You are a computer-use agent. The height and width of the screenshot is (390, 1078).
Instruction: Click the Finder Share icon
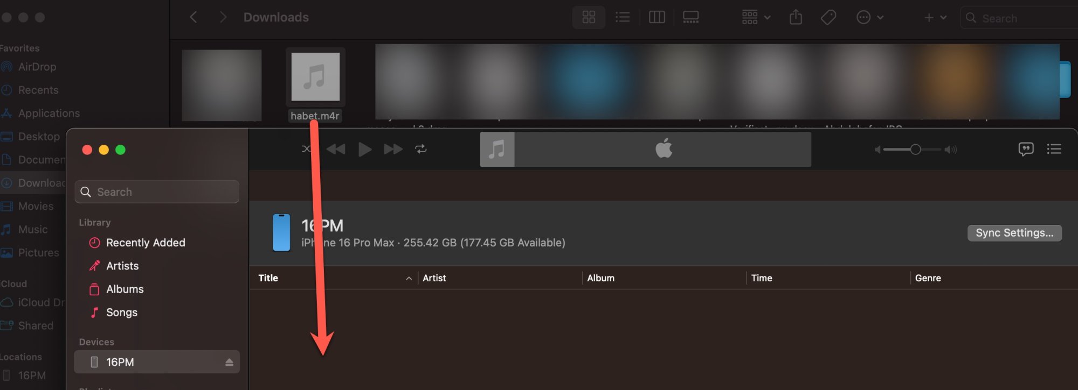click(x=796, y=17)
